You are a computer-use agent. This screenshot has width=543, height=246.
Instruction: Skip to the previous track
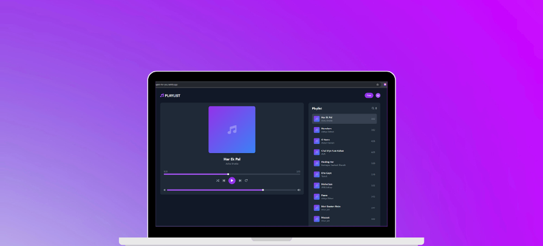click(x=224, y=180)
